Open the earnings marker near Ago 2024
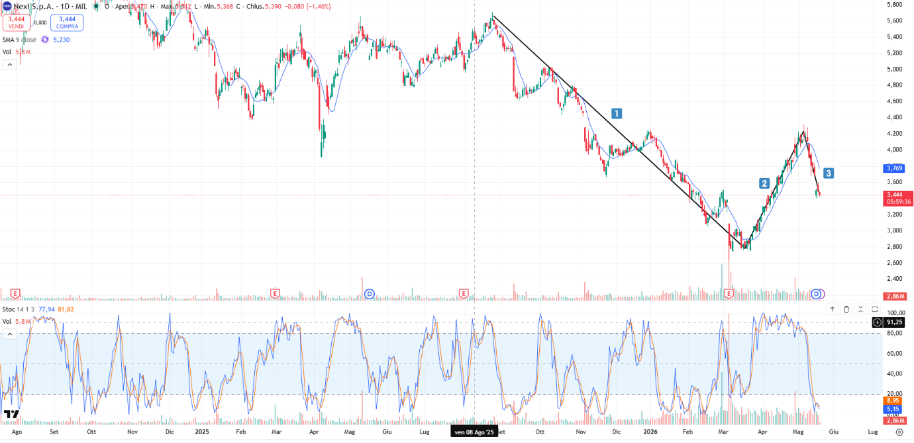This screenshot has height=443, width=914. pos(15,293)
